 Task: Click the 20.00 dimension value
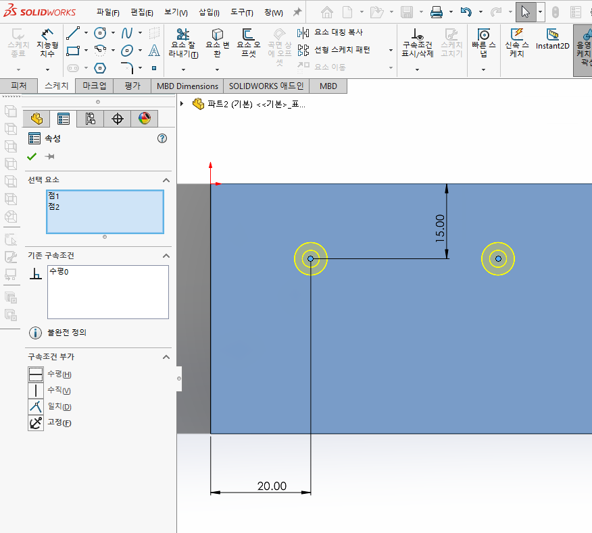click(x=272, y=486)
